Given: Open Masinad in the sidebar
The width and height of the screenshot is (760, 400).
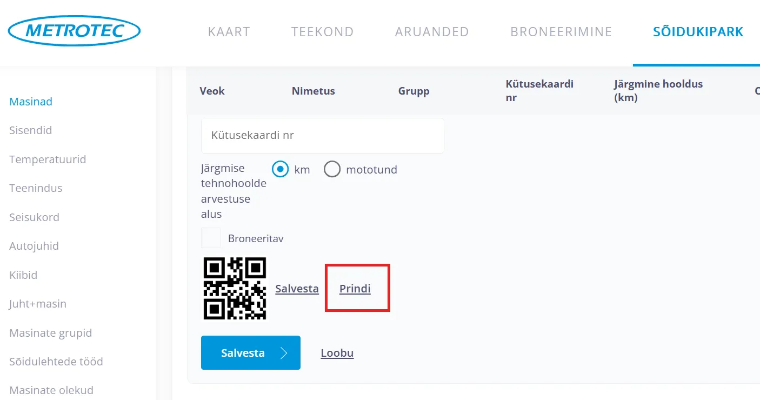Looking at the screenshot, I should pyautogui.click(x=31, y=102).
